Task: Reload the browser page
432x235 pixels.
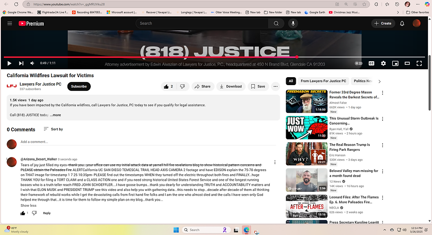Action: [x=16, y=4]
